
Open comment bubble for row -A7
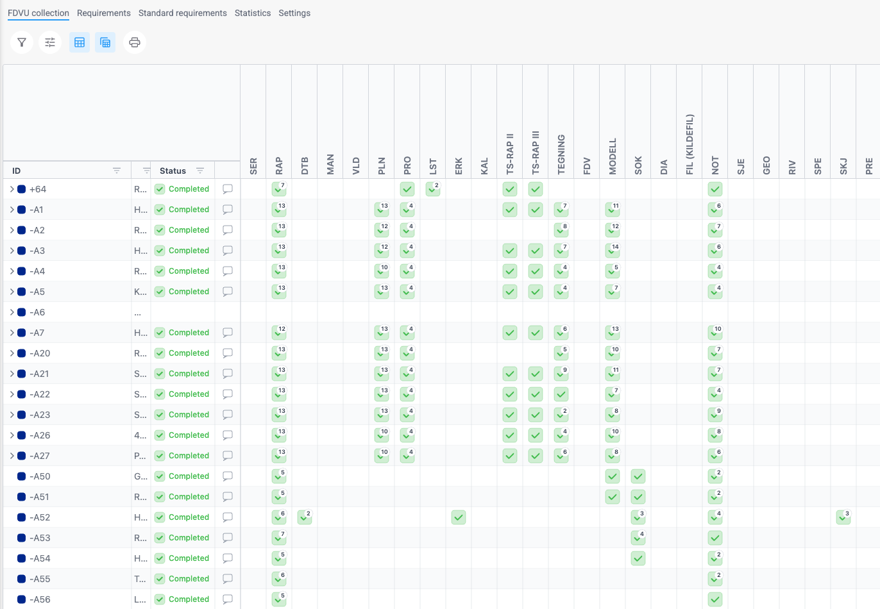coord(228,333)
